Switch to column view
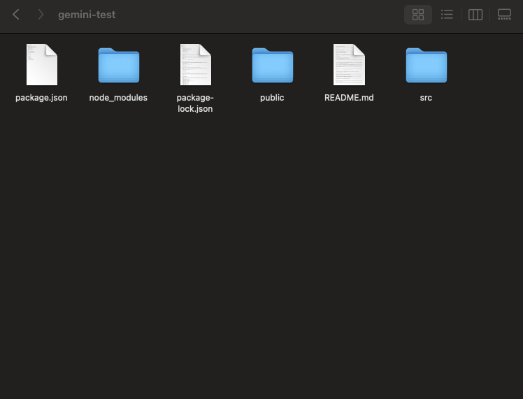Viewport: 523px width, 399px height. tap(475, 15)
